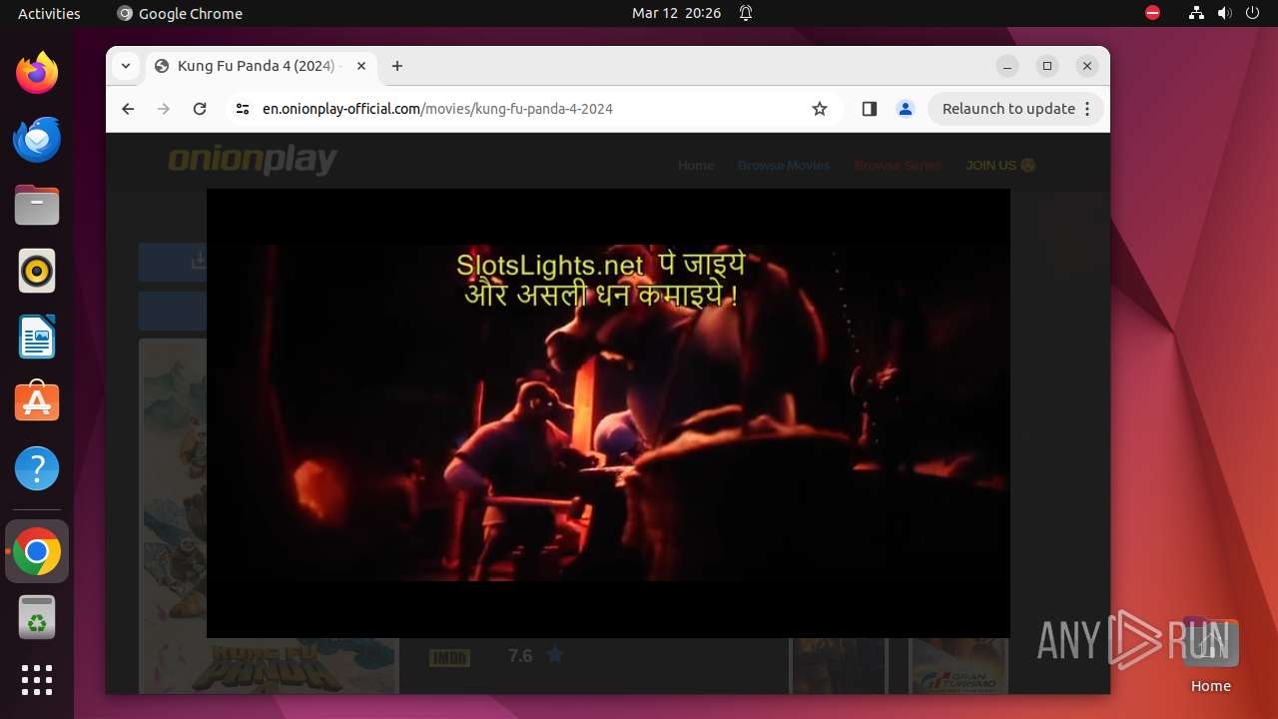Go back in Chrome
This screenshot has height=719, width=1278.
128,109
